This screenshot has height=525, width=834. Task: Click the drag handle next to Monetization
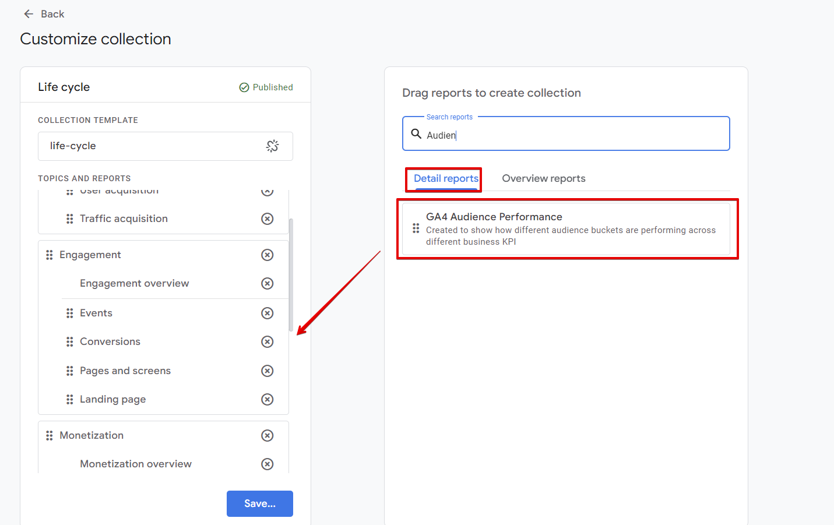49,435
